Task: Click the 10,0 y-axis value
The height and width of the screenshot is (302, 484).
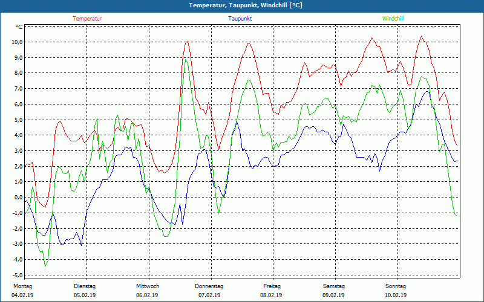Action: click(x=17, y=42)
